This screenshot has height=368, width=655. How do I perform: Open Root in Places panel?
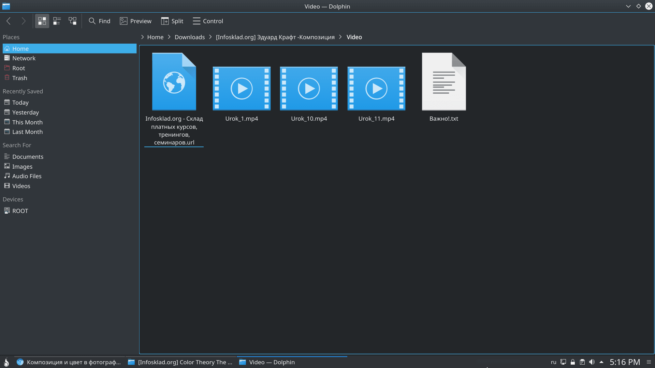click(70, 68)
